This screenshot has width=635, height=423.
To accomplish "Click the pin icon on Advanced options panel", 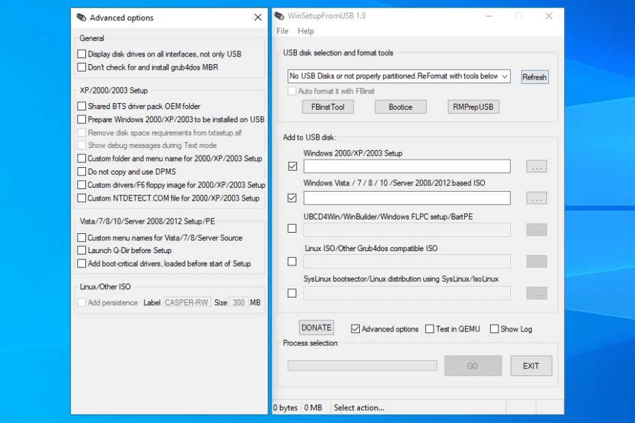I will (82, 17).
